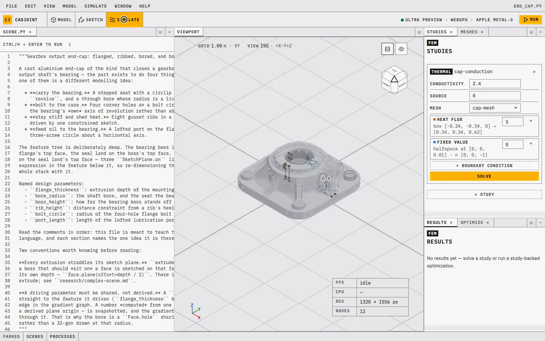Close the Optimize tab
Screen dimensions: 545x341
(x=487, y=223)
